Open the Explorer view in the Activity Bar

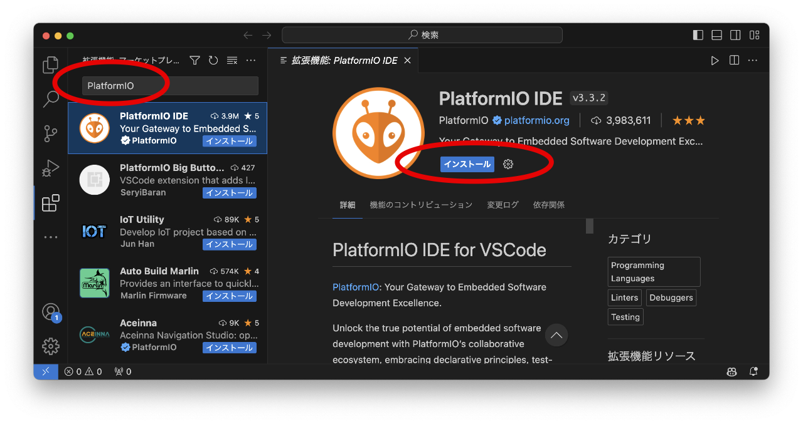(x=50, y=65)
